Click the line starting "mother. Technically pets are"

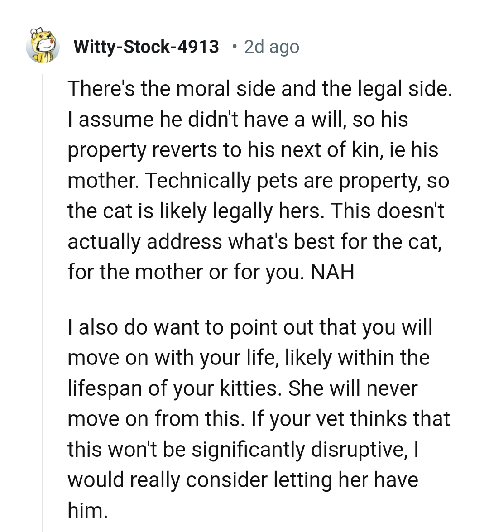click(258, 181)
